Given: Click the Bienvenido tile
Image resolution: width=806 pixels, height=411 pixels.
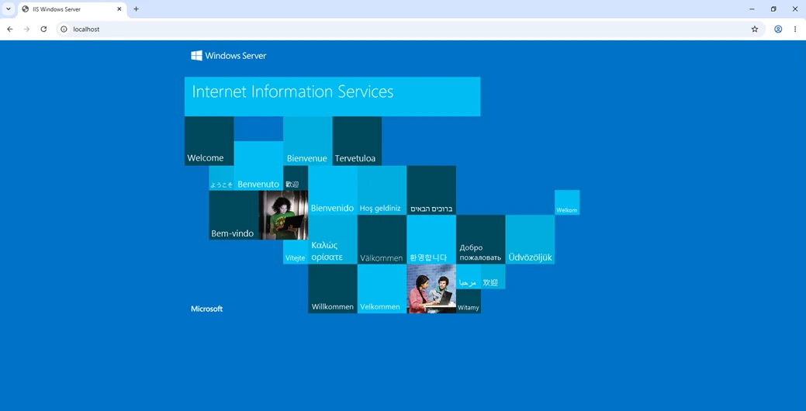Looking at the screenshot, I should [333, 190].
